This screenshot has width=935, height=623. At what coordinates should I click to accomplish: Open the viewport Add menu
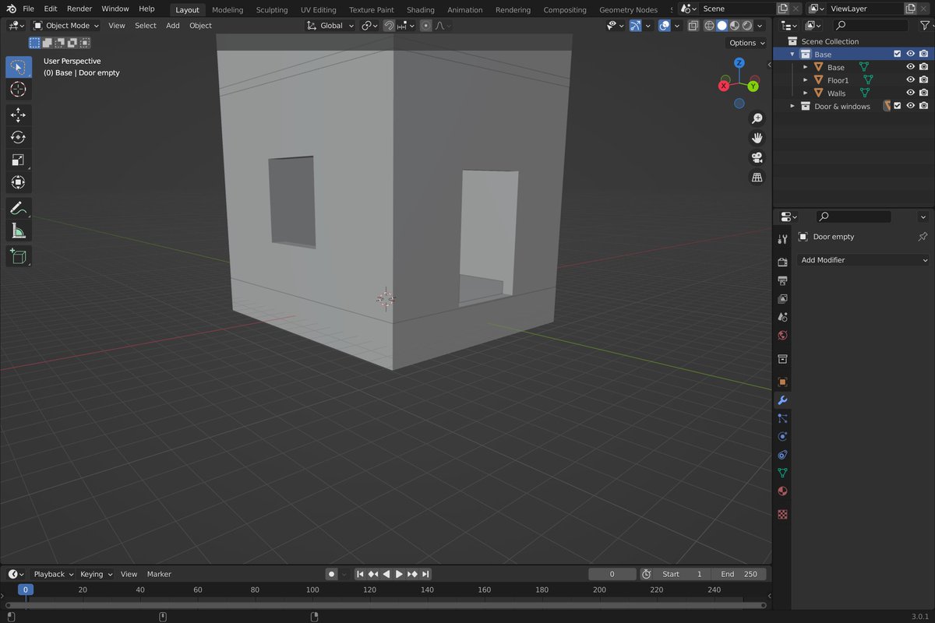point(173,26)
